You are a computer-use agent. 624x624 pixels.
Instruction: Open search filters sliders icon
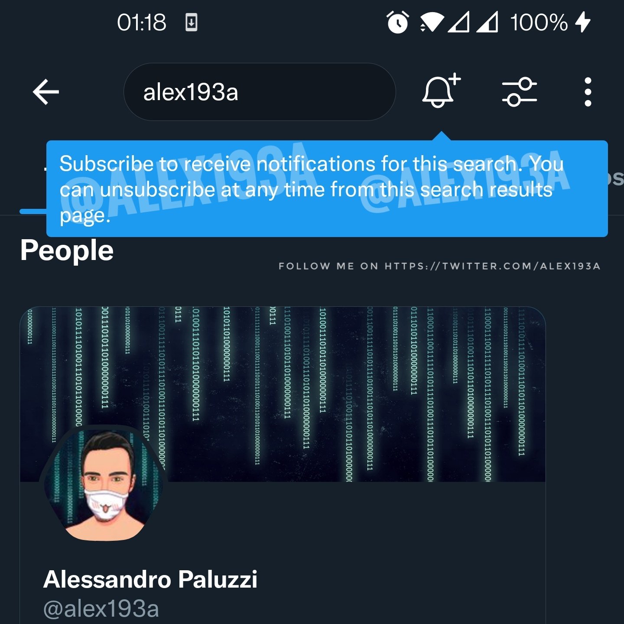tap(519, 92)
